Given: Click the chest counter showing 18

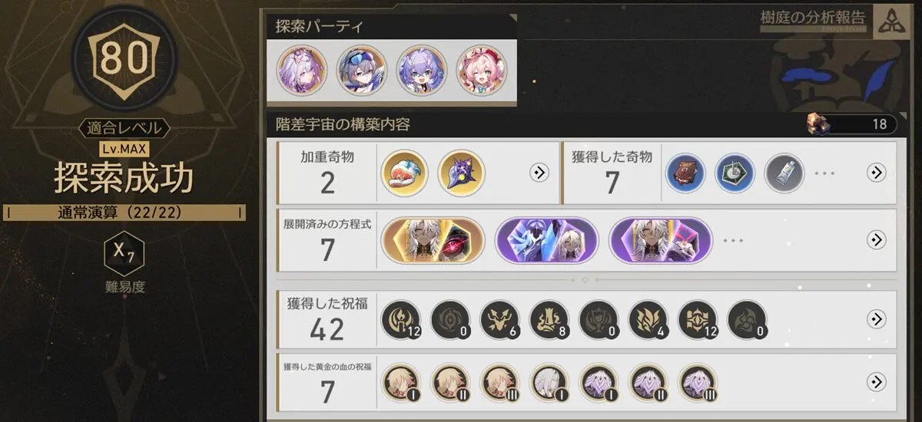Looking at the screenshot, I should 851,124.
